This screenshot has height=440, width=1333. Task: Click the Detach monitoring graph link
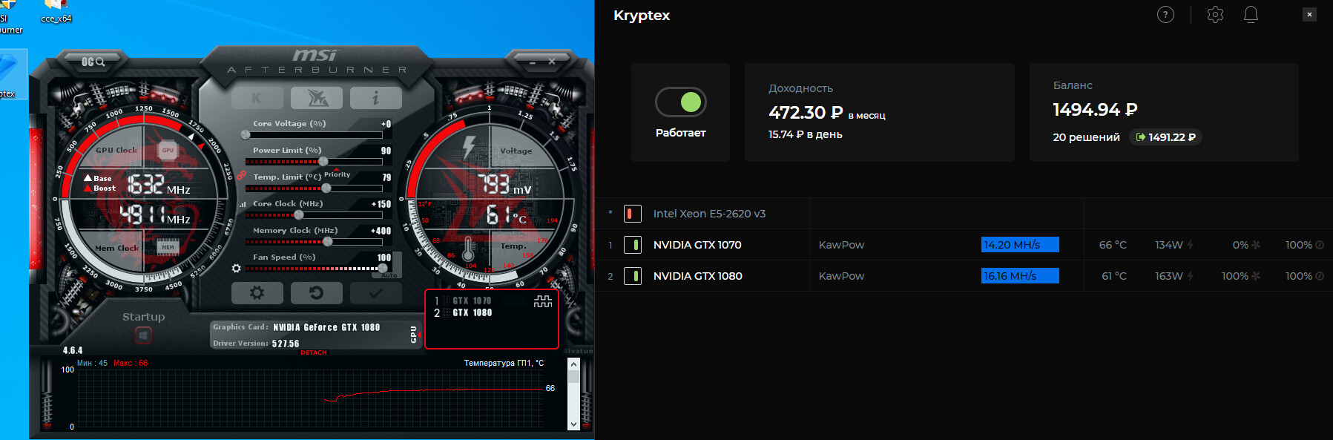313,352
